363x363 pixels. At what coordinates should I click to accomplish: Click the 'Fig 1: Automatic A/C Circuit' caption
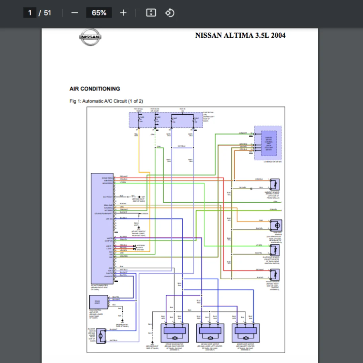(x=106, y=101)
